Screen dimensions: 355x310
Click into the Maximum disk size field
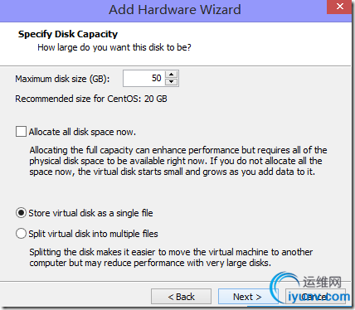click(143, 78)
